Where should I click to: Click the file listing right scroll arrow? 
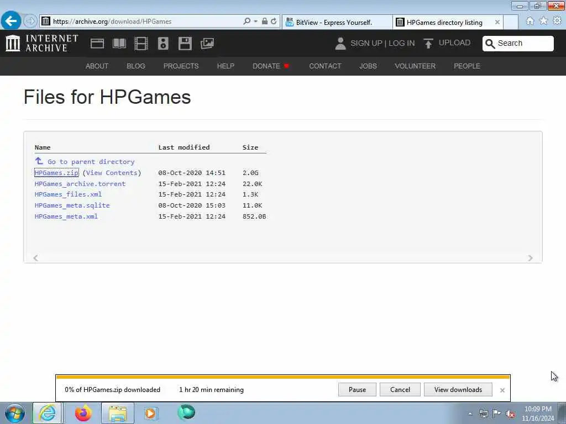tap(530, 258)
